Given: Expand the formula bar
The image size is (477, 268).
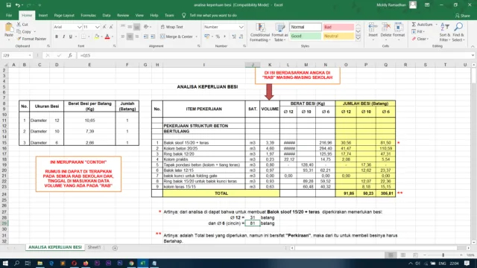Looking at the screenshot, I should (473, 55).
